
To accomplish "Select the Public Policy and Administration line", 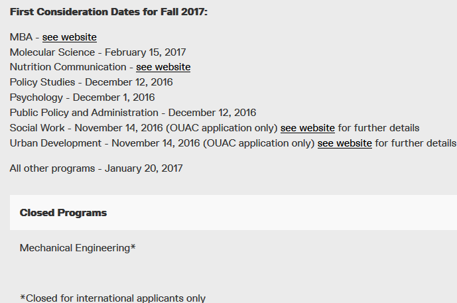I will click(x=133, y=113).
